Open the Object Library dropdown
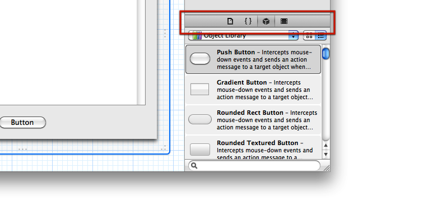 click(243, 36)
